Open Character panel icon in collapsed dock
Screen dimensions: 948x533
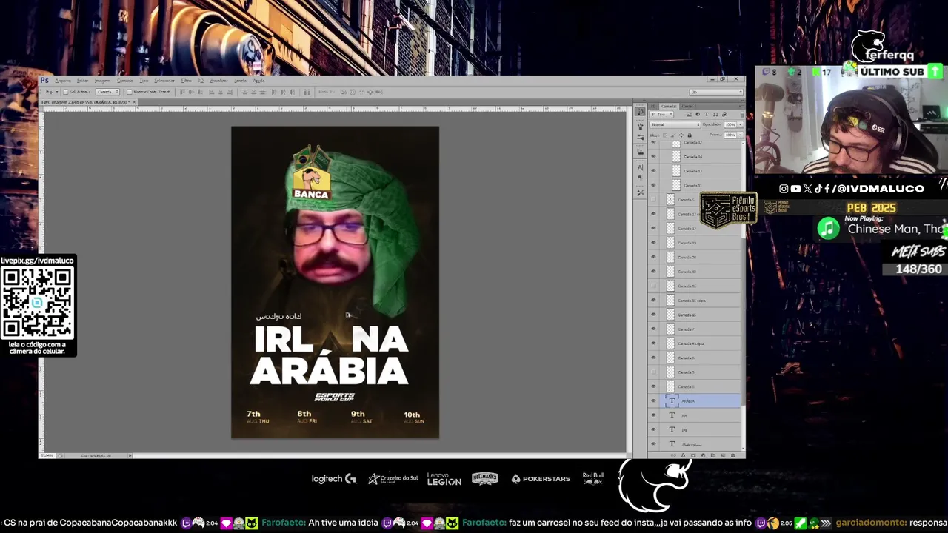click(x=640, y=167)
